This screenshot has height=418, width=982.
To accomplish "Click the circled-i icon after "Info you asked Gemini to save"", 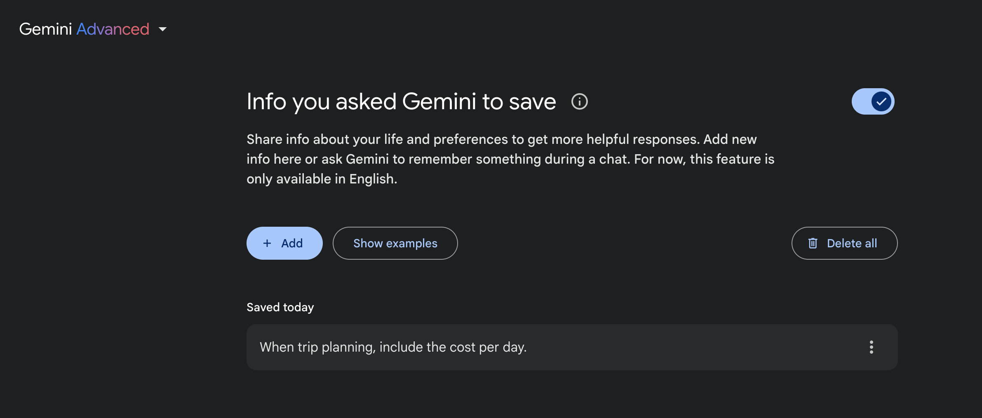I will 579,101.
